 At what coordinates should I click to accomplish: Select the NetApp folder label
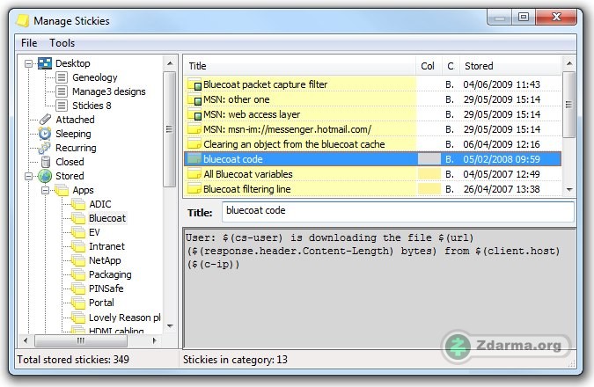point(105,260)
